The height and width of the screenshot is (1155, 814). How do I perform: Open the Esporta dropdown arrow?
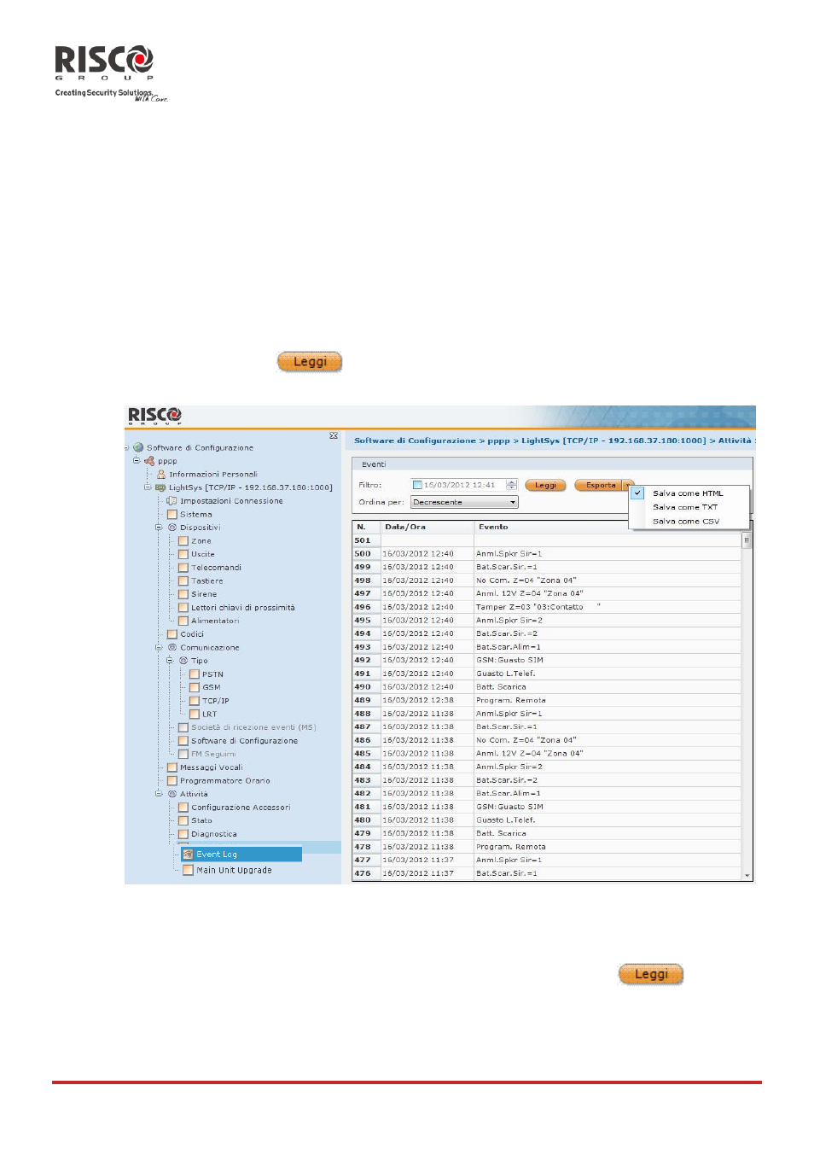(628, 485)
